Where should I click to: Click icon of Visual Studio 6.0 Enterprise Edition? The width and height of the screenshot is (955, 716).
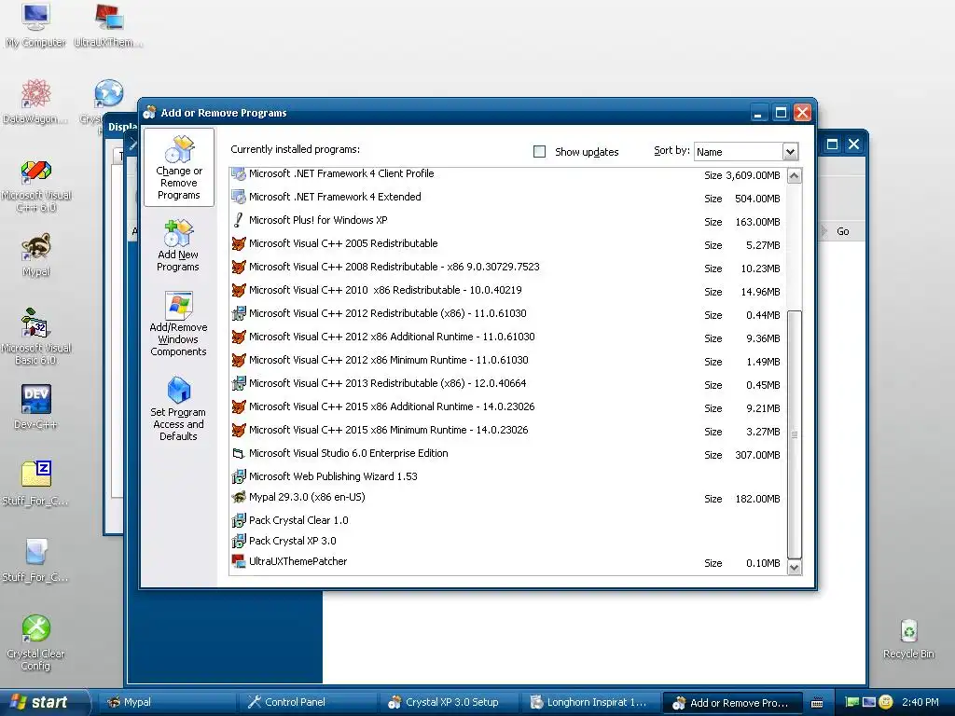239,454
